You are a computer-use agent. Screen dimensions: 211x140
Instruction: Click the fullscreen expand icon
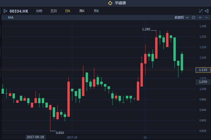point(201,11)
